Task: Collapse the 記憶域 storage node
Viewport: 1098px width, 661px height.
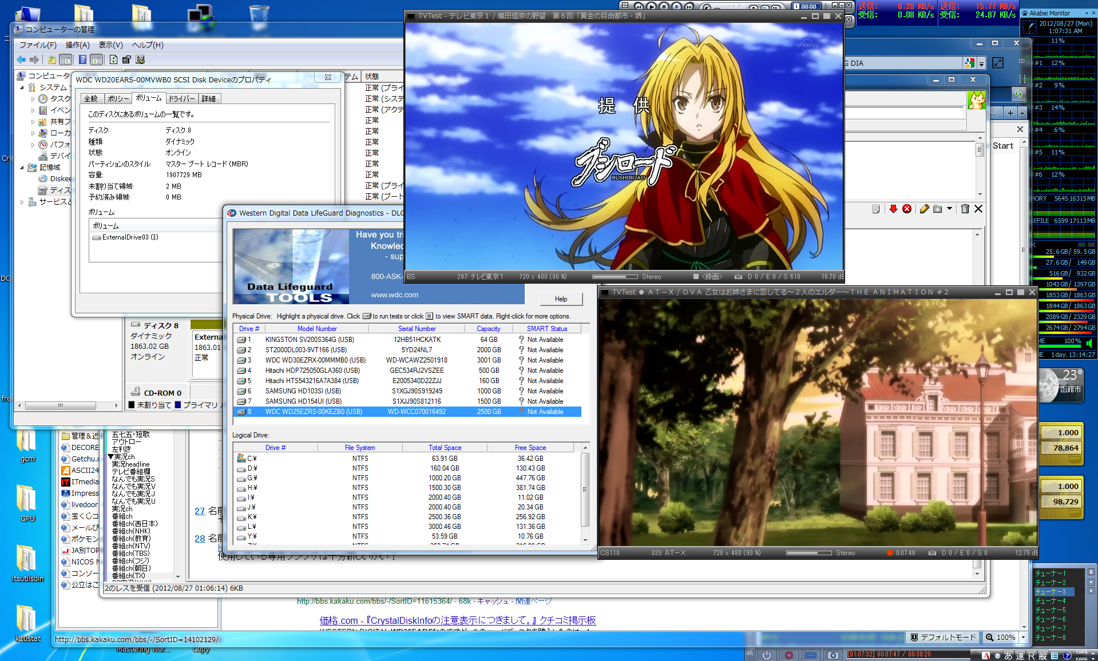Action: tap(22, 168)
